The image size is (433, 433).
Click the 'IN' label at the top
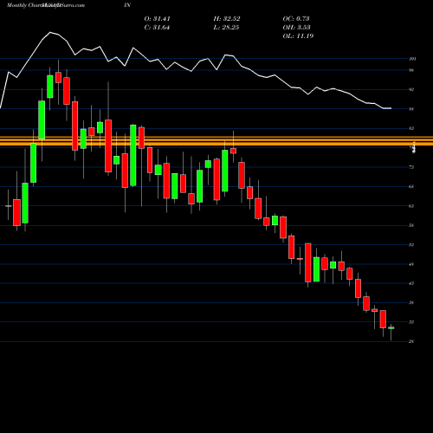coord(127,5)
